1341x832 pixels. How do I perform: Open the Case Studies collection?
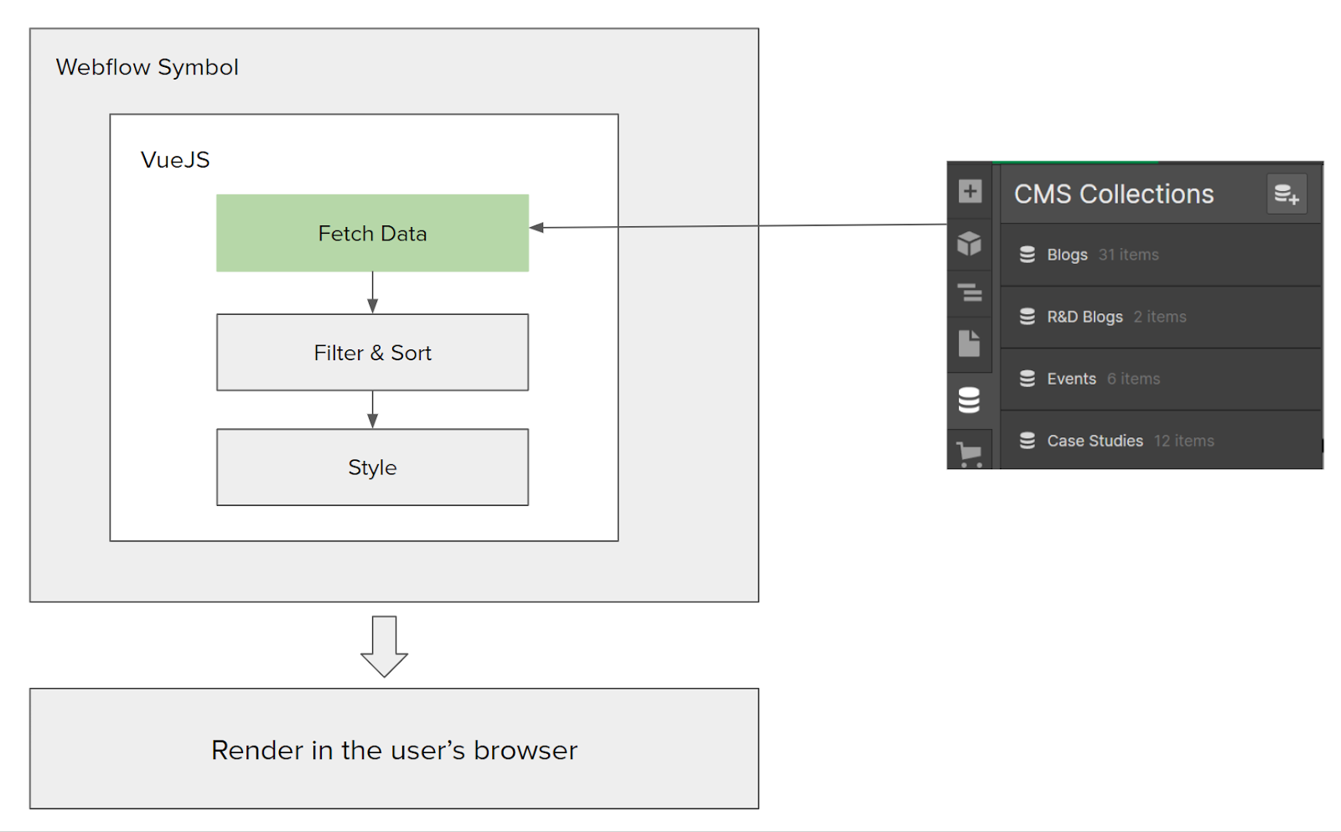click(1161, 440)
